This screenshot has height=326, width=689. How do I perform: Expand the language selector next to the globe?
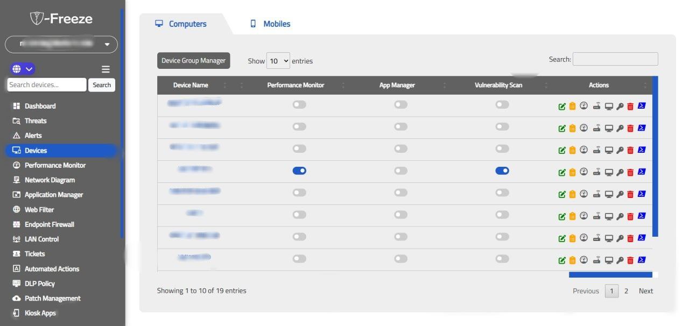[29, 69]
